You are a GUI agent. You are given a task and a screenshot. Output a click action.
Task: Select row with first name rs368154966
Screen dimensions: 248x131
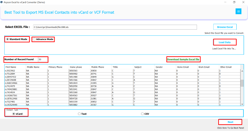pyautogui.click(x=123, y=83)
